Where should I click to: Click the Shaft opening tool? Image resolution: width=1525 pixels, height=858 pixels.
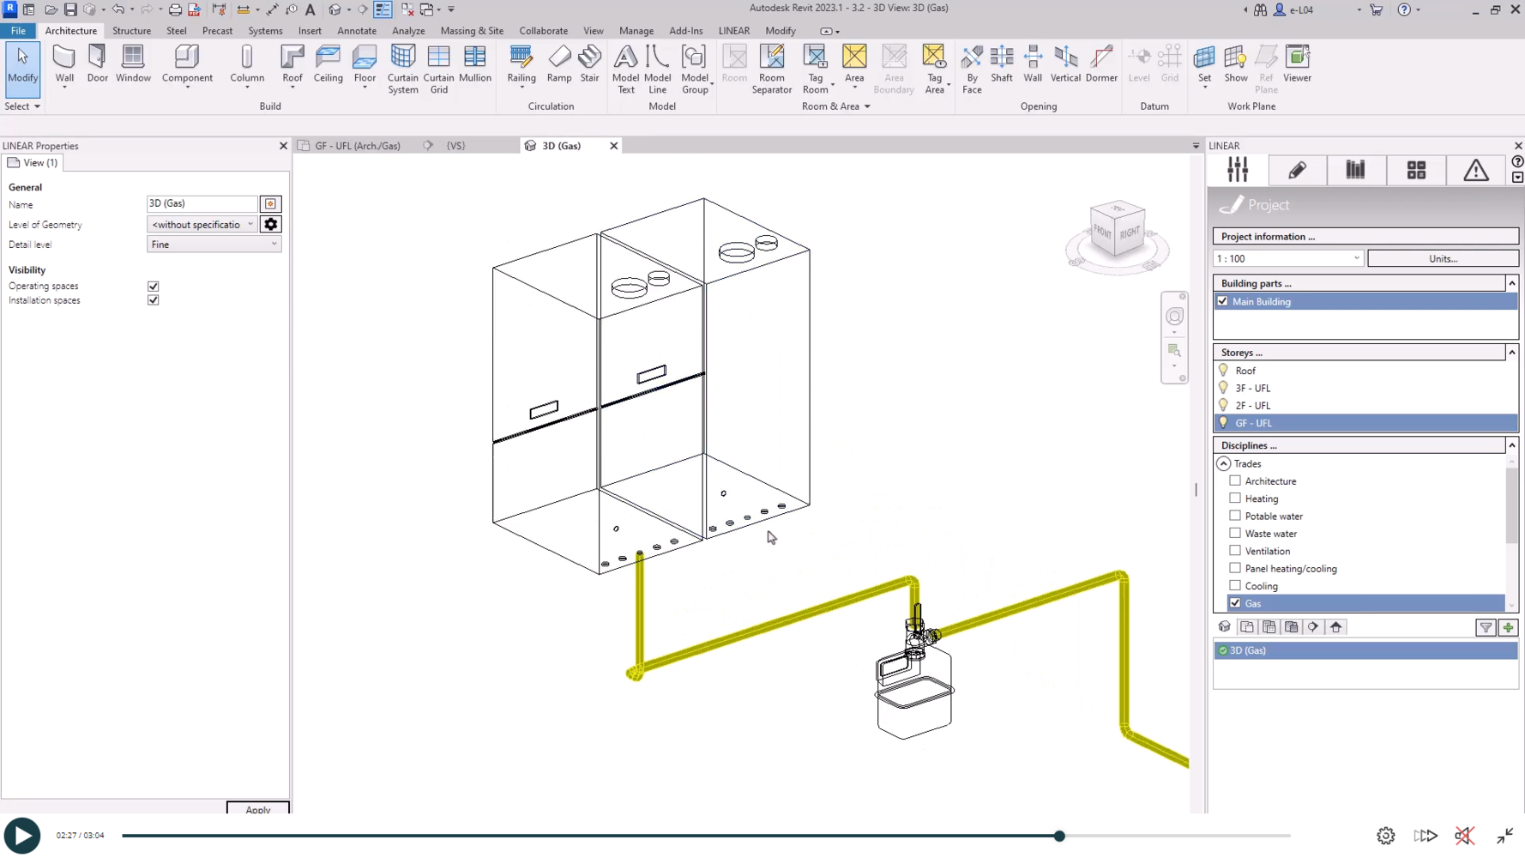pyautogui.click(x=1001, y=64)
